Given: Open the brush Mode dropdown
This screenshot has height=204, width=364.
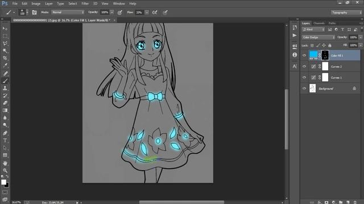Looking at the screenshot, I should coord(68,12).
